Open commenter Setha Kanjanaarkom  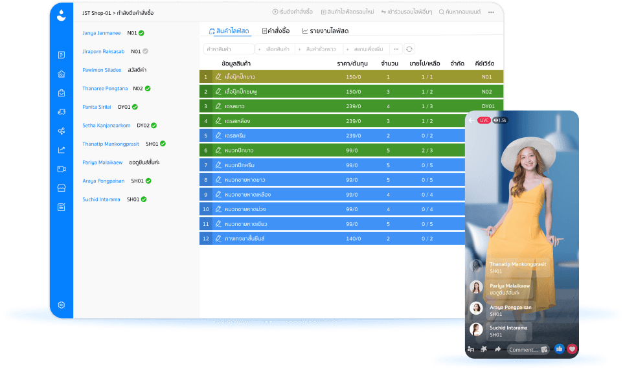106,125
